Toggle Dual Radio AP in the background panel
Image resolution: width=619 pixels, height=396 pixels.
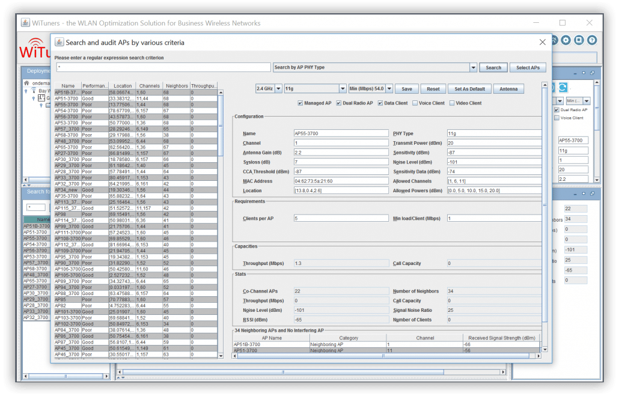556,110
